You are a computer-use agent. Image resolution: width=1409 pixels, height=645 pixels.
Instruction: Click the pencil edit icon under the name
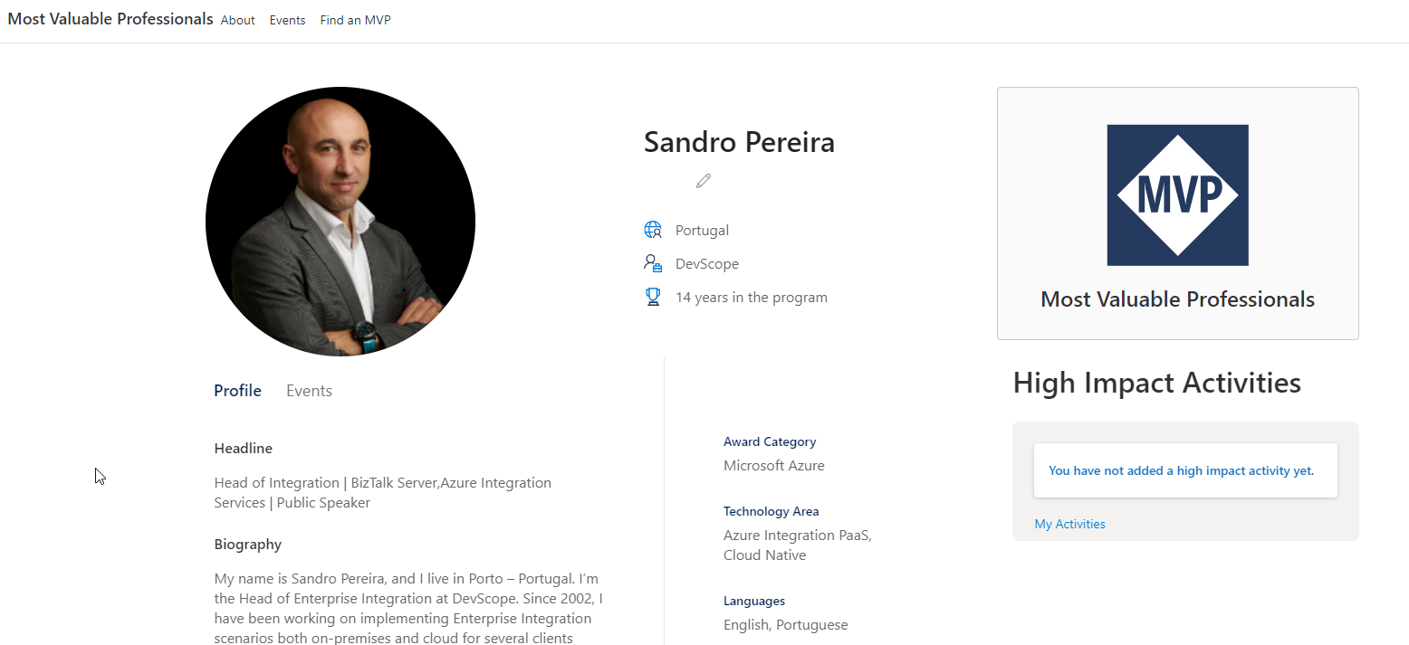coord(704,181)
